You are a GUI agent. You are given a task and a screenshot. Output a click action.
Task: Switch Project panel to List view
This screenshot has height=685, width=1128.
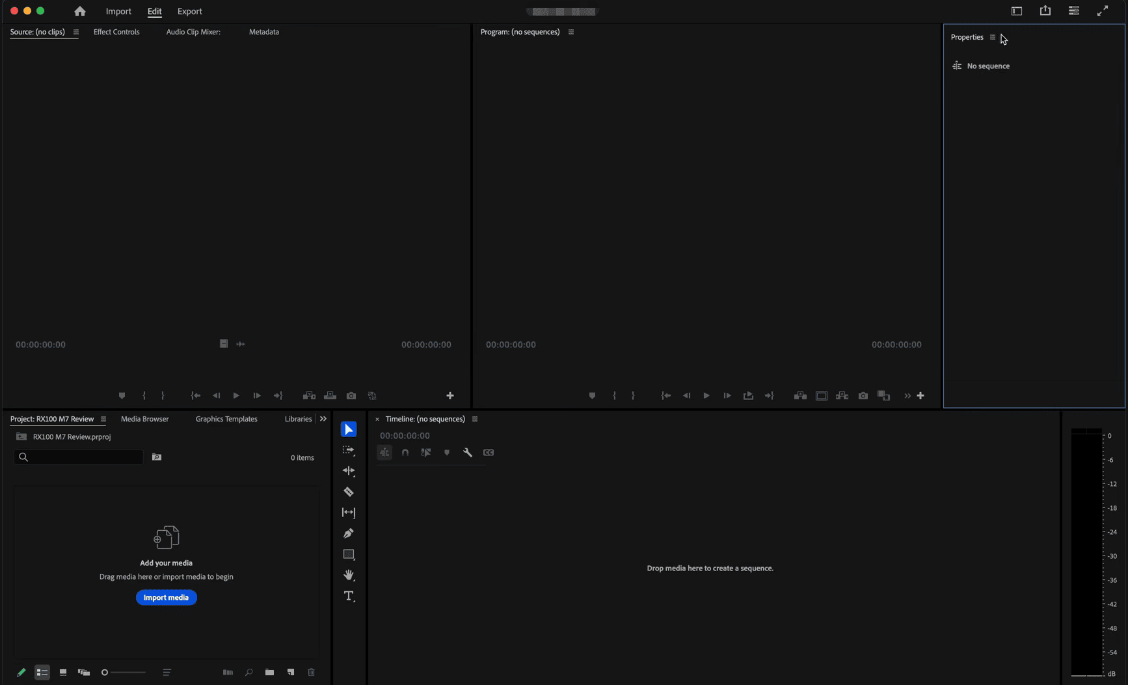[42, 672]
